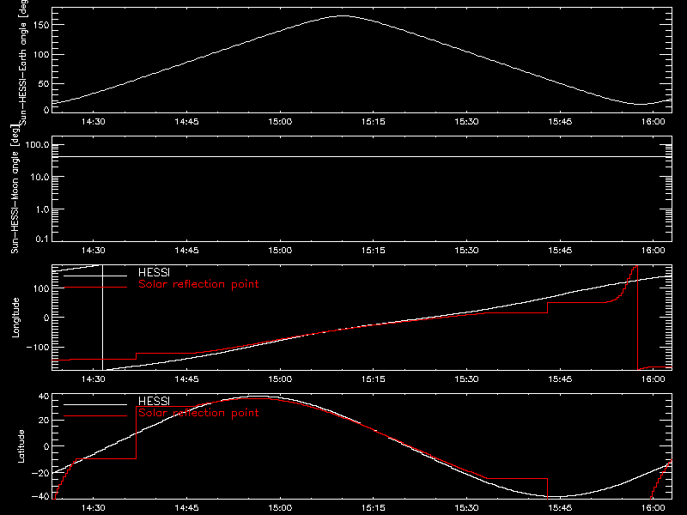
Task: Click 15:15 label under Latitude plot
Action: coord(374,508)
